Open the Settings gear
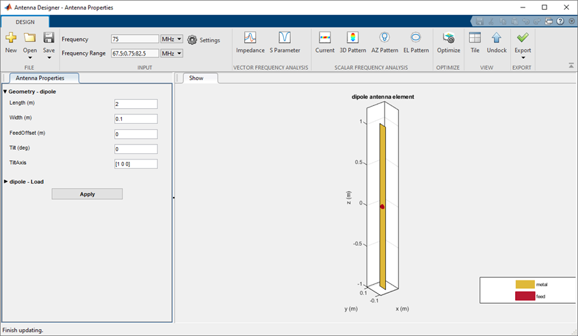 (192, 40)
